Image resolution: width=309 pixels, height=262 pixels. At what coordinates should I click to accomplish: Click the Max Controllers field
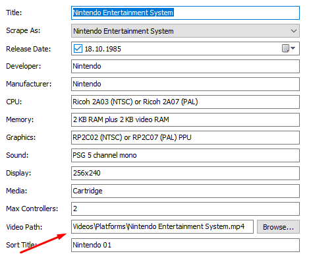[185, 209]
